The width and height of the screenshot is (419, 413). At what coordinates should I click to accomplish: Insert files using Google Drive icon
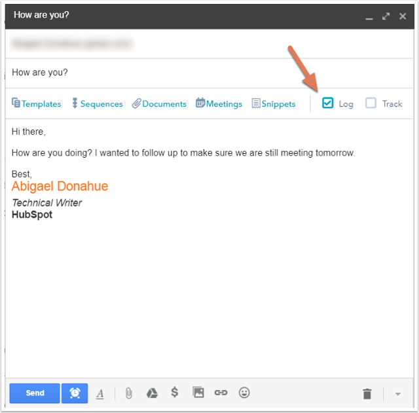pyautogui.click(x=151, y=393)
